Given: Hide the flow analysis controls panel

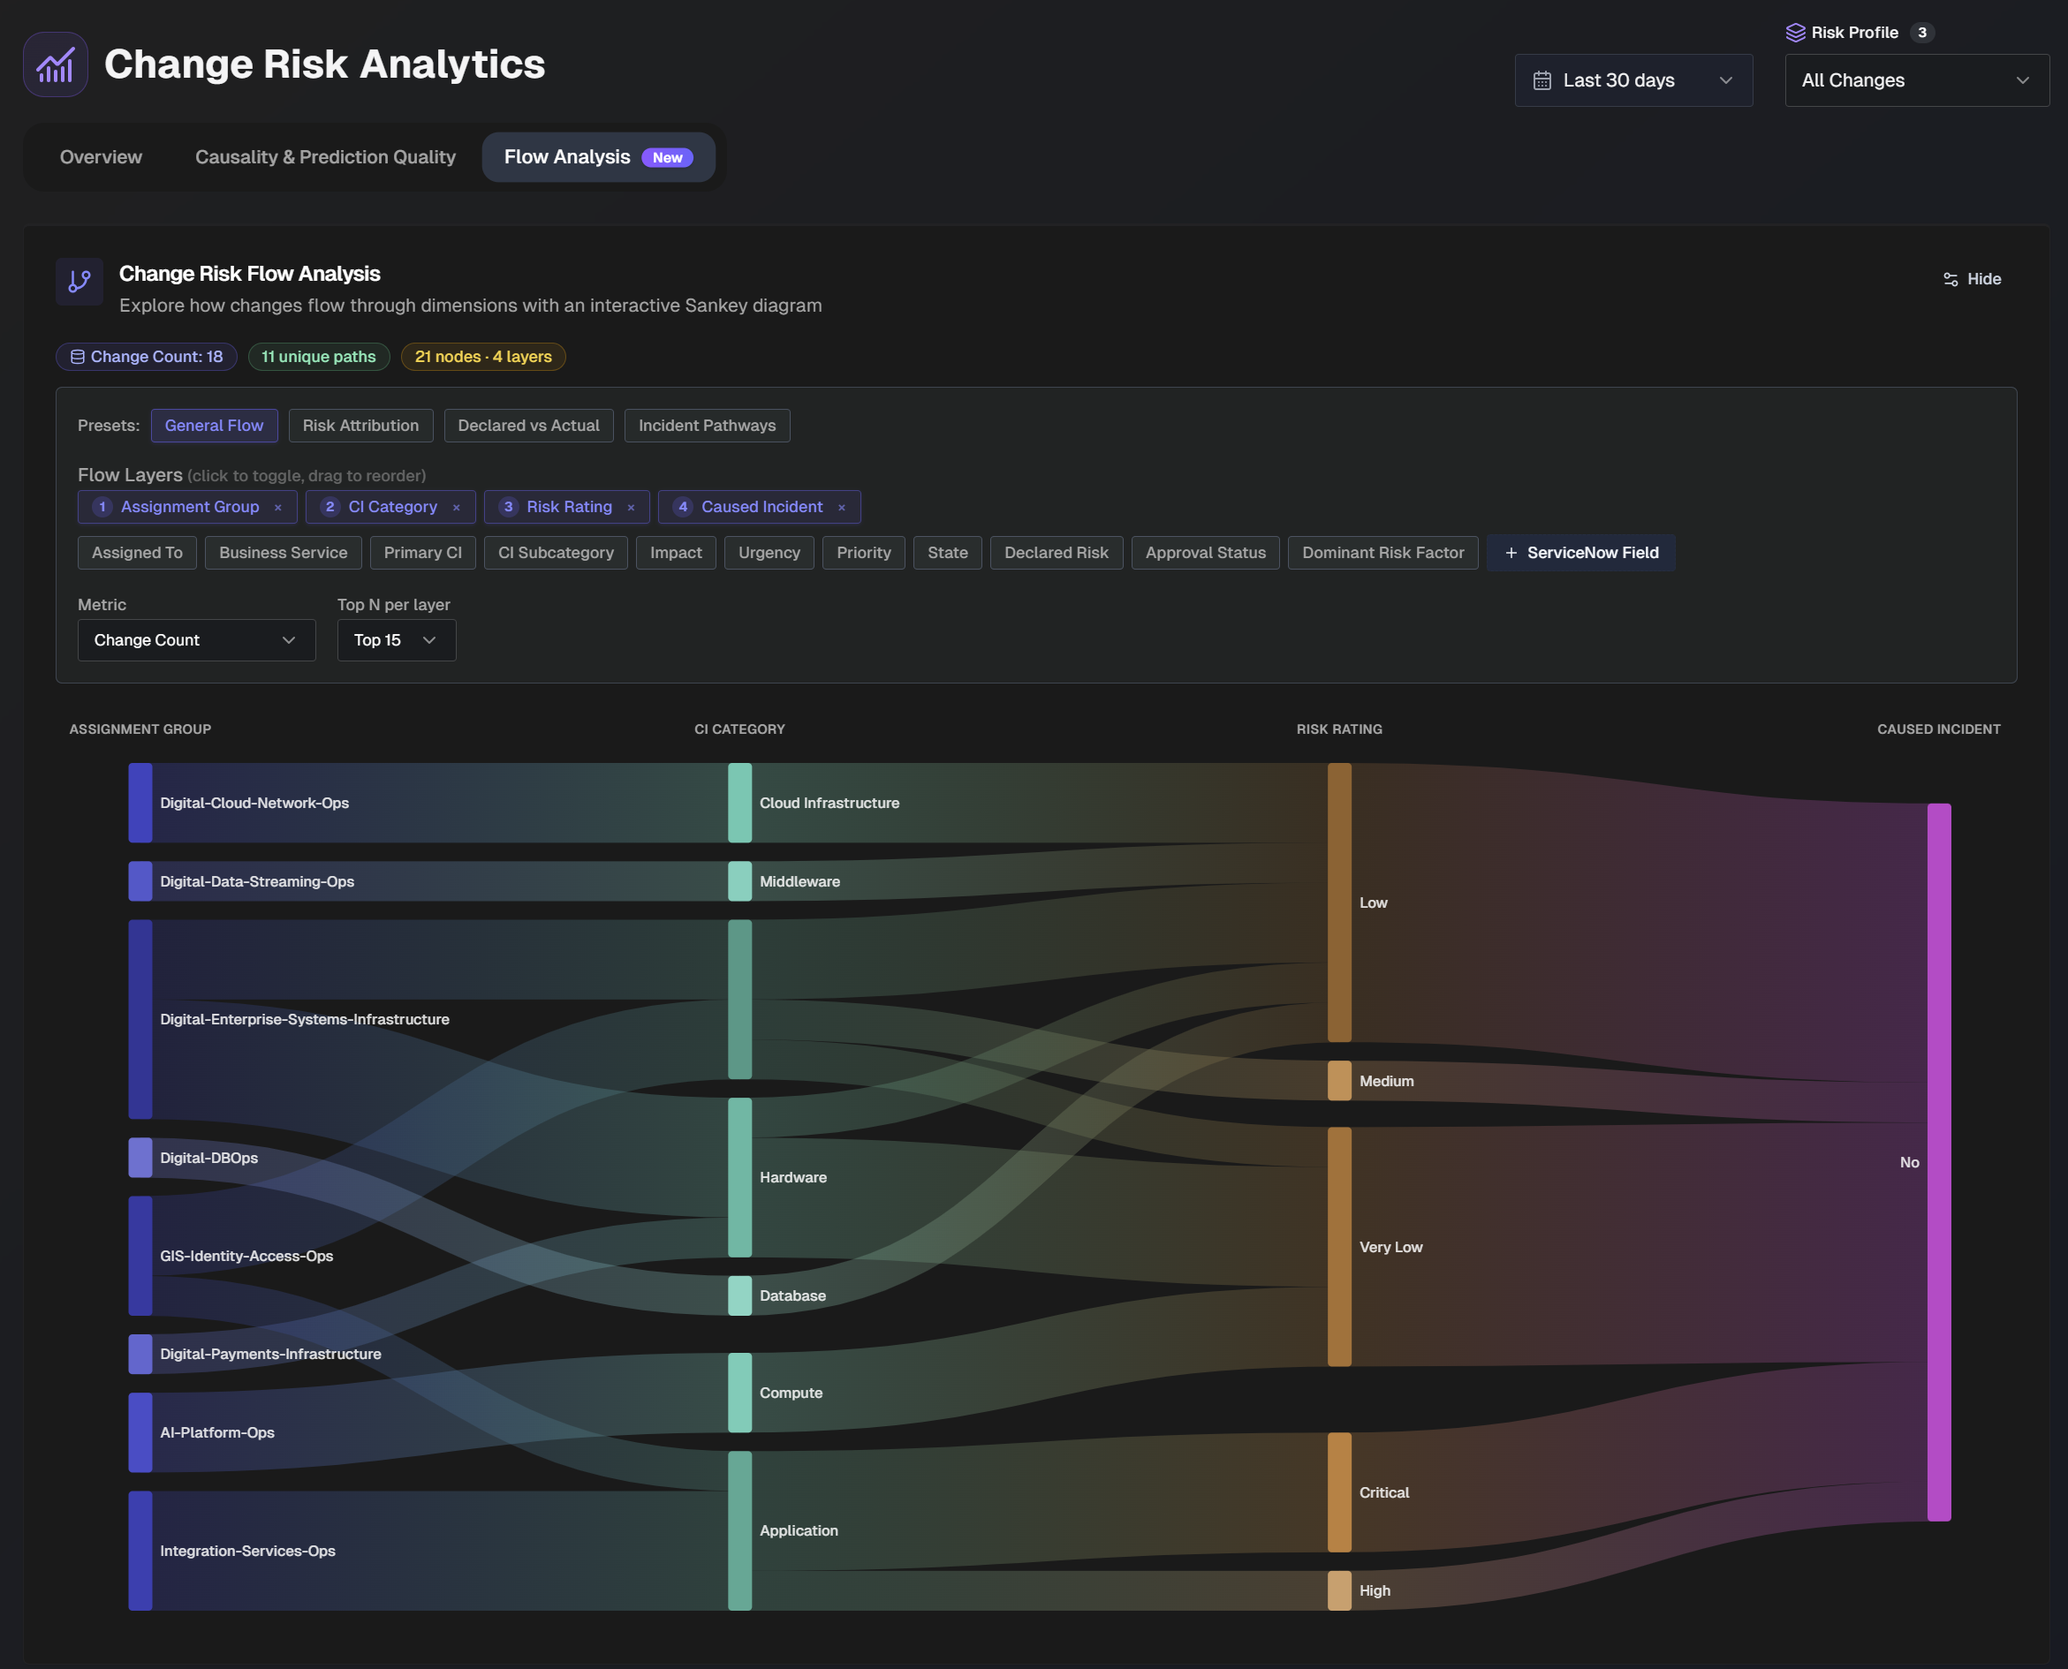Looking at the screenshot, I should tap(1972, 279).
